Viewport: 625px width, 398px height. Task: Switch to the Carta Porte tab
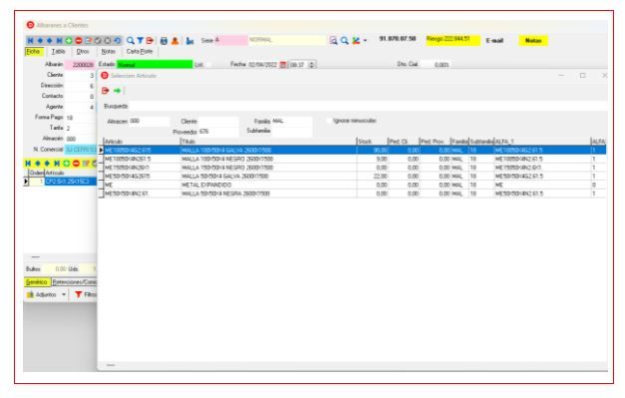[x=140, y=52]
